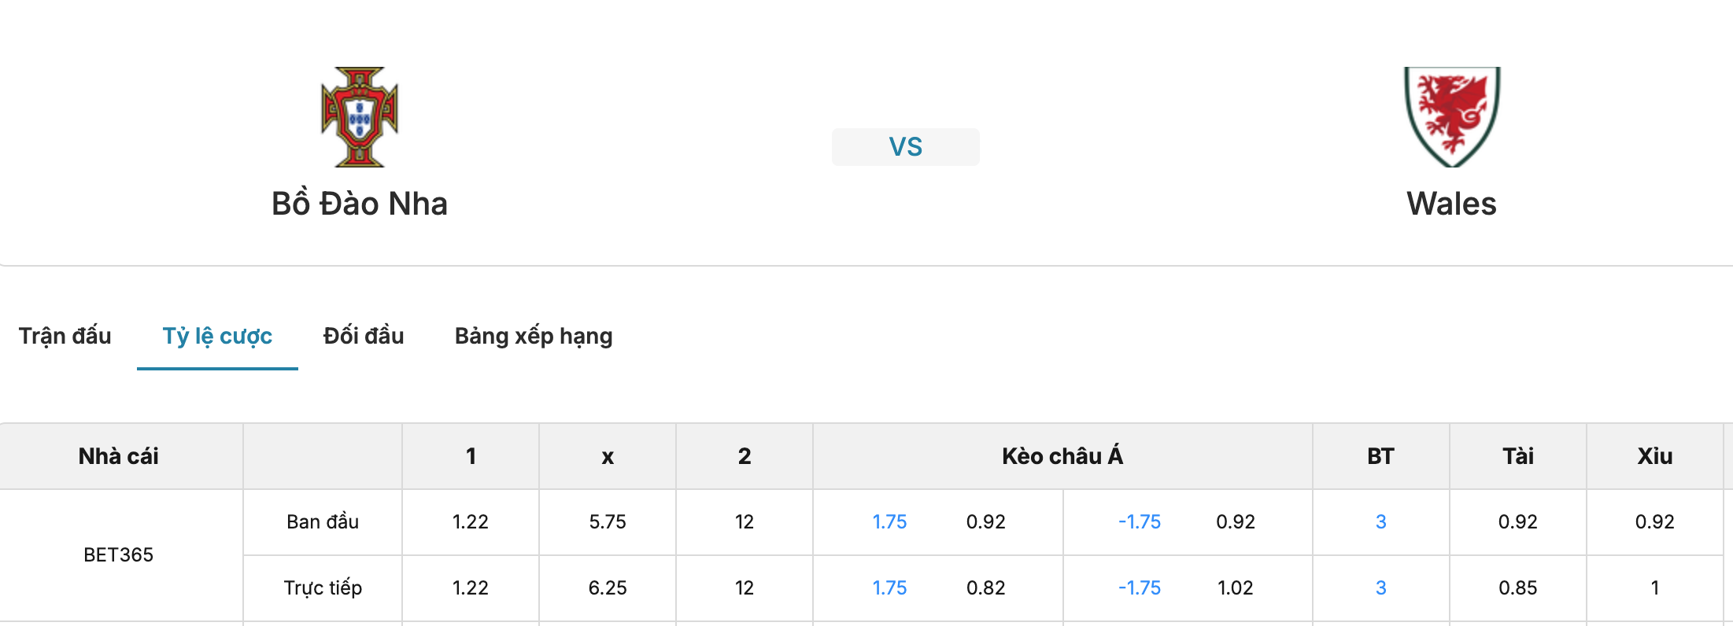
Task: Click the 6.25 draw odds in Trực tiếp row
Action: [608, 588]
